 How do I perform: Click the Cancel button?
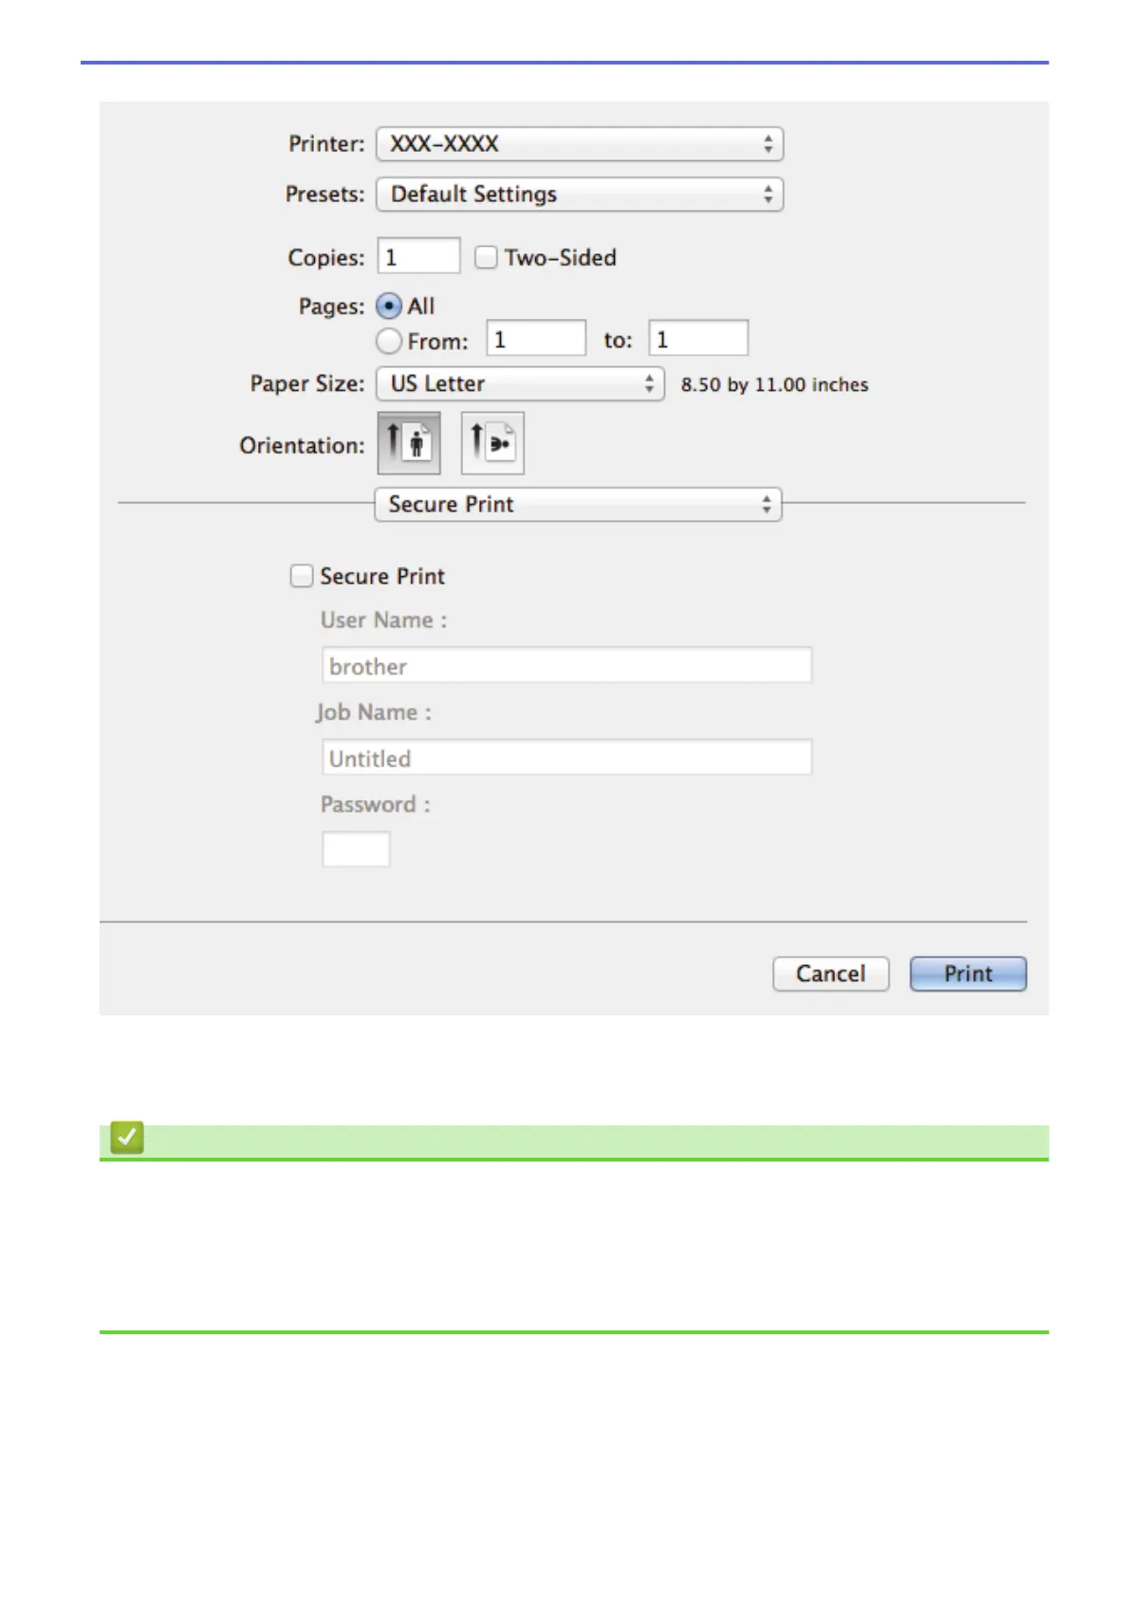[831, 974]
